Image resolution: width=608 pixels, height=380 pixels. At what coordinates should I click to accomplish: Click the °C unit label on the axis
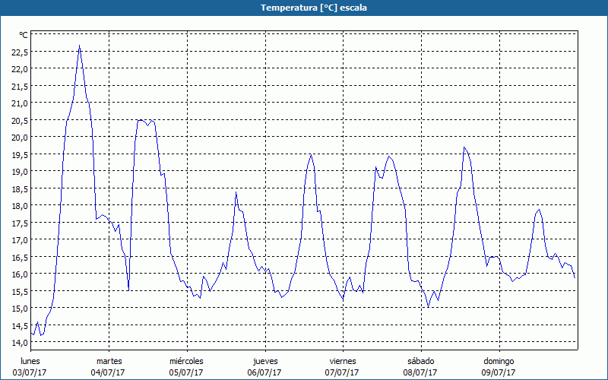pos(24,35)
